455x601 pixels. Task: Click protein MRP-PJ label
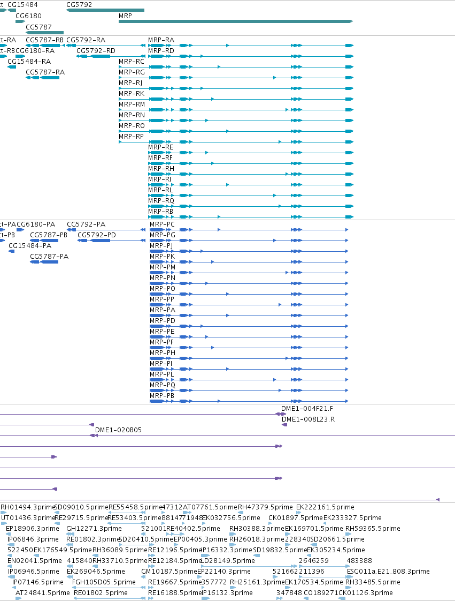click(161, 246)
